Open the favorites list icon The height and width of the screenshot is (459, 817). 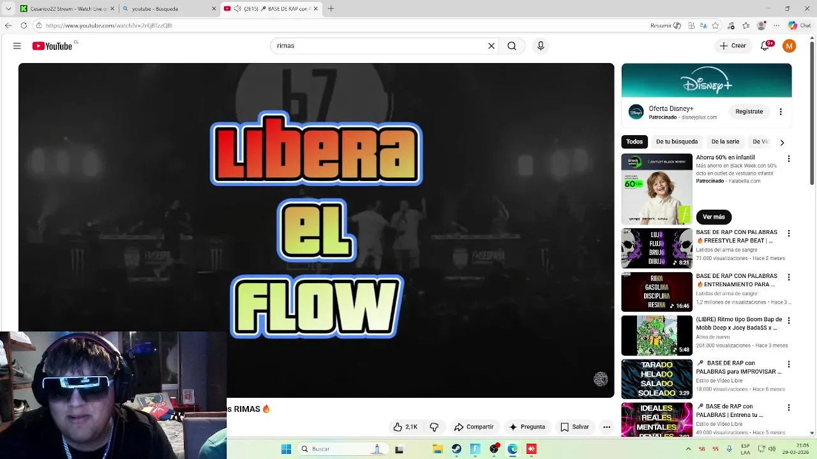(746, 25)
